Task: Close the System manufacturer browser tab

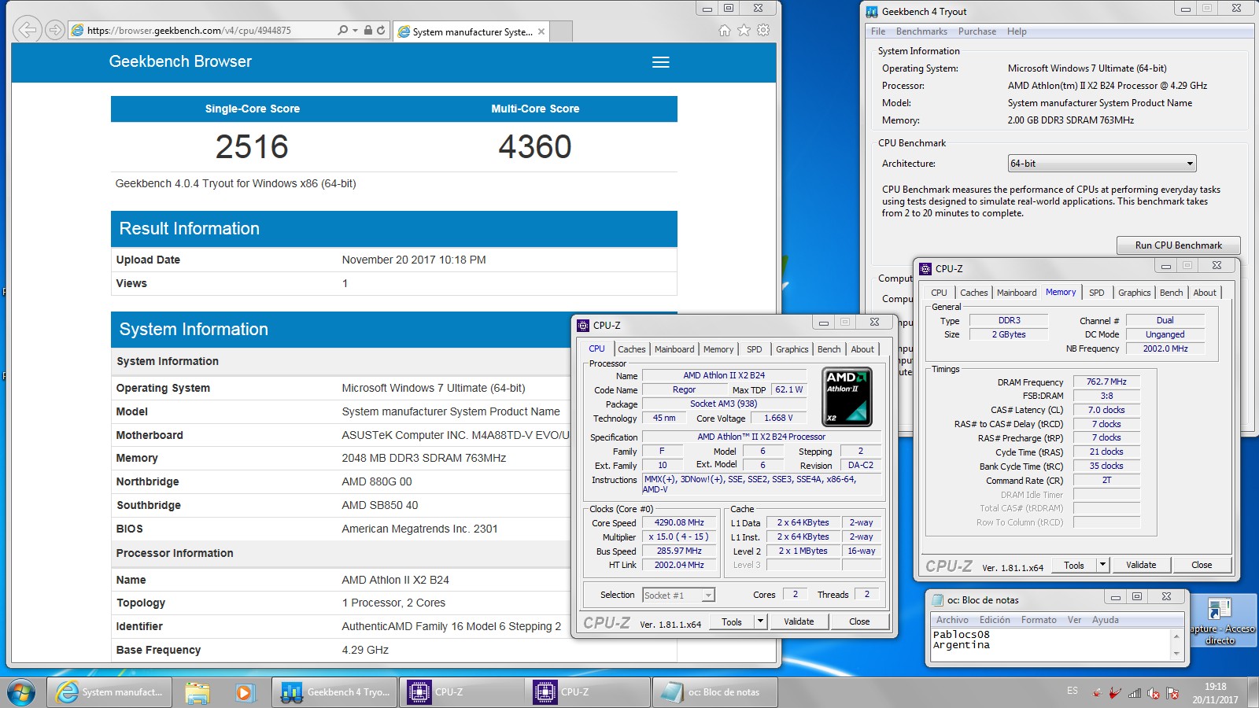Action: tap(541, 31)
